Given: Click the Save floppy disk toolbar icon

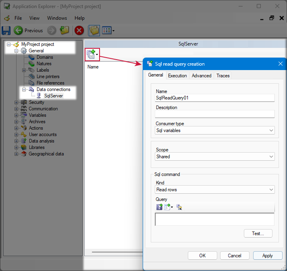Looking at the screenshot, I should click(6, 30).
